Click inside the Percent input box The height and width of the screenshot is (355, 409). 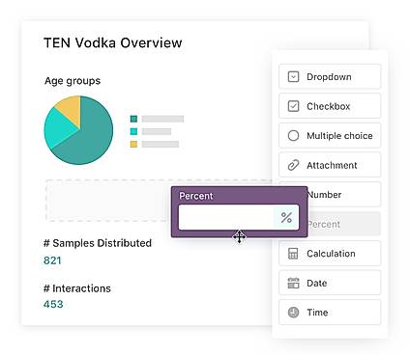tap(226, 218)
